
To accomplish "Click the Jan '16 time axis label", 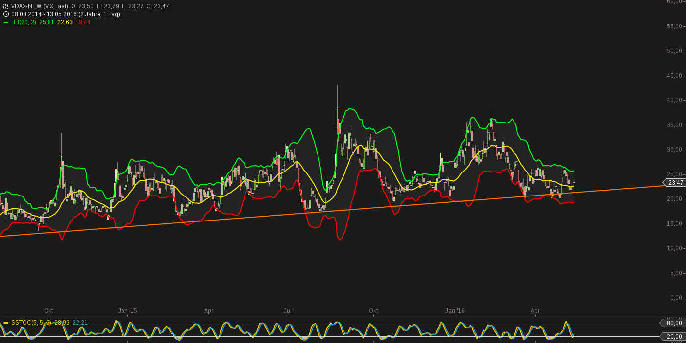I will [x=455, y=311].
